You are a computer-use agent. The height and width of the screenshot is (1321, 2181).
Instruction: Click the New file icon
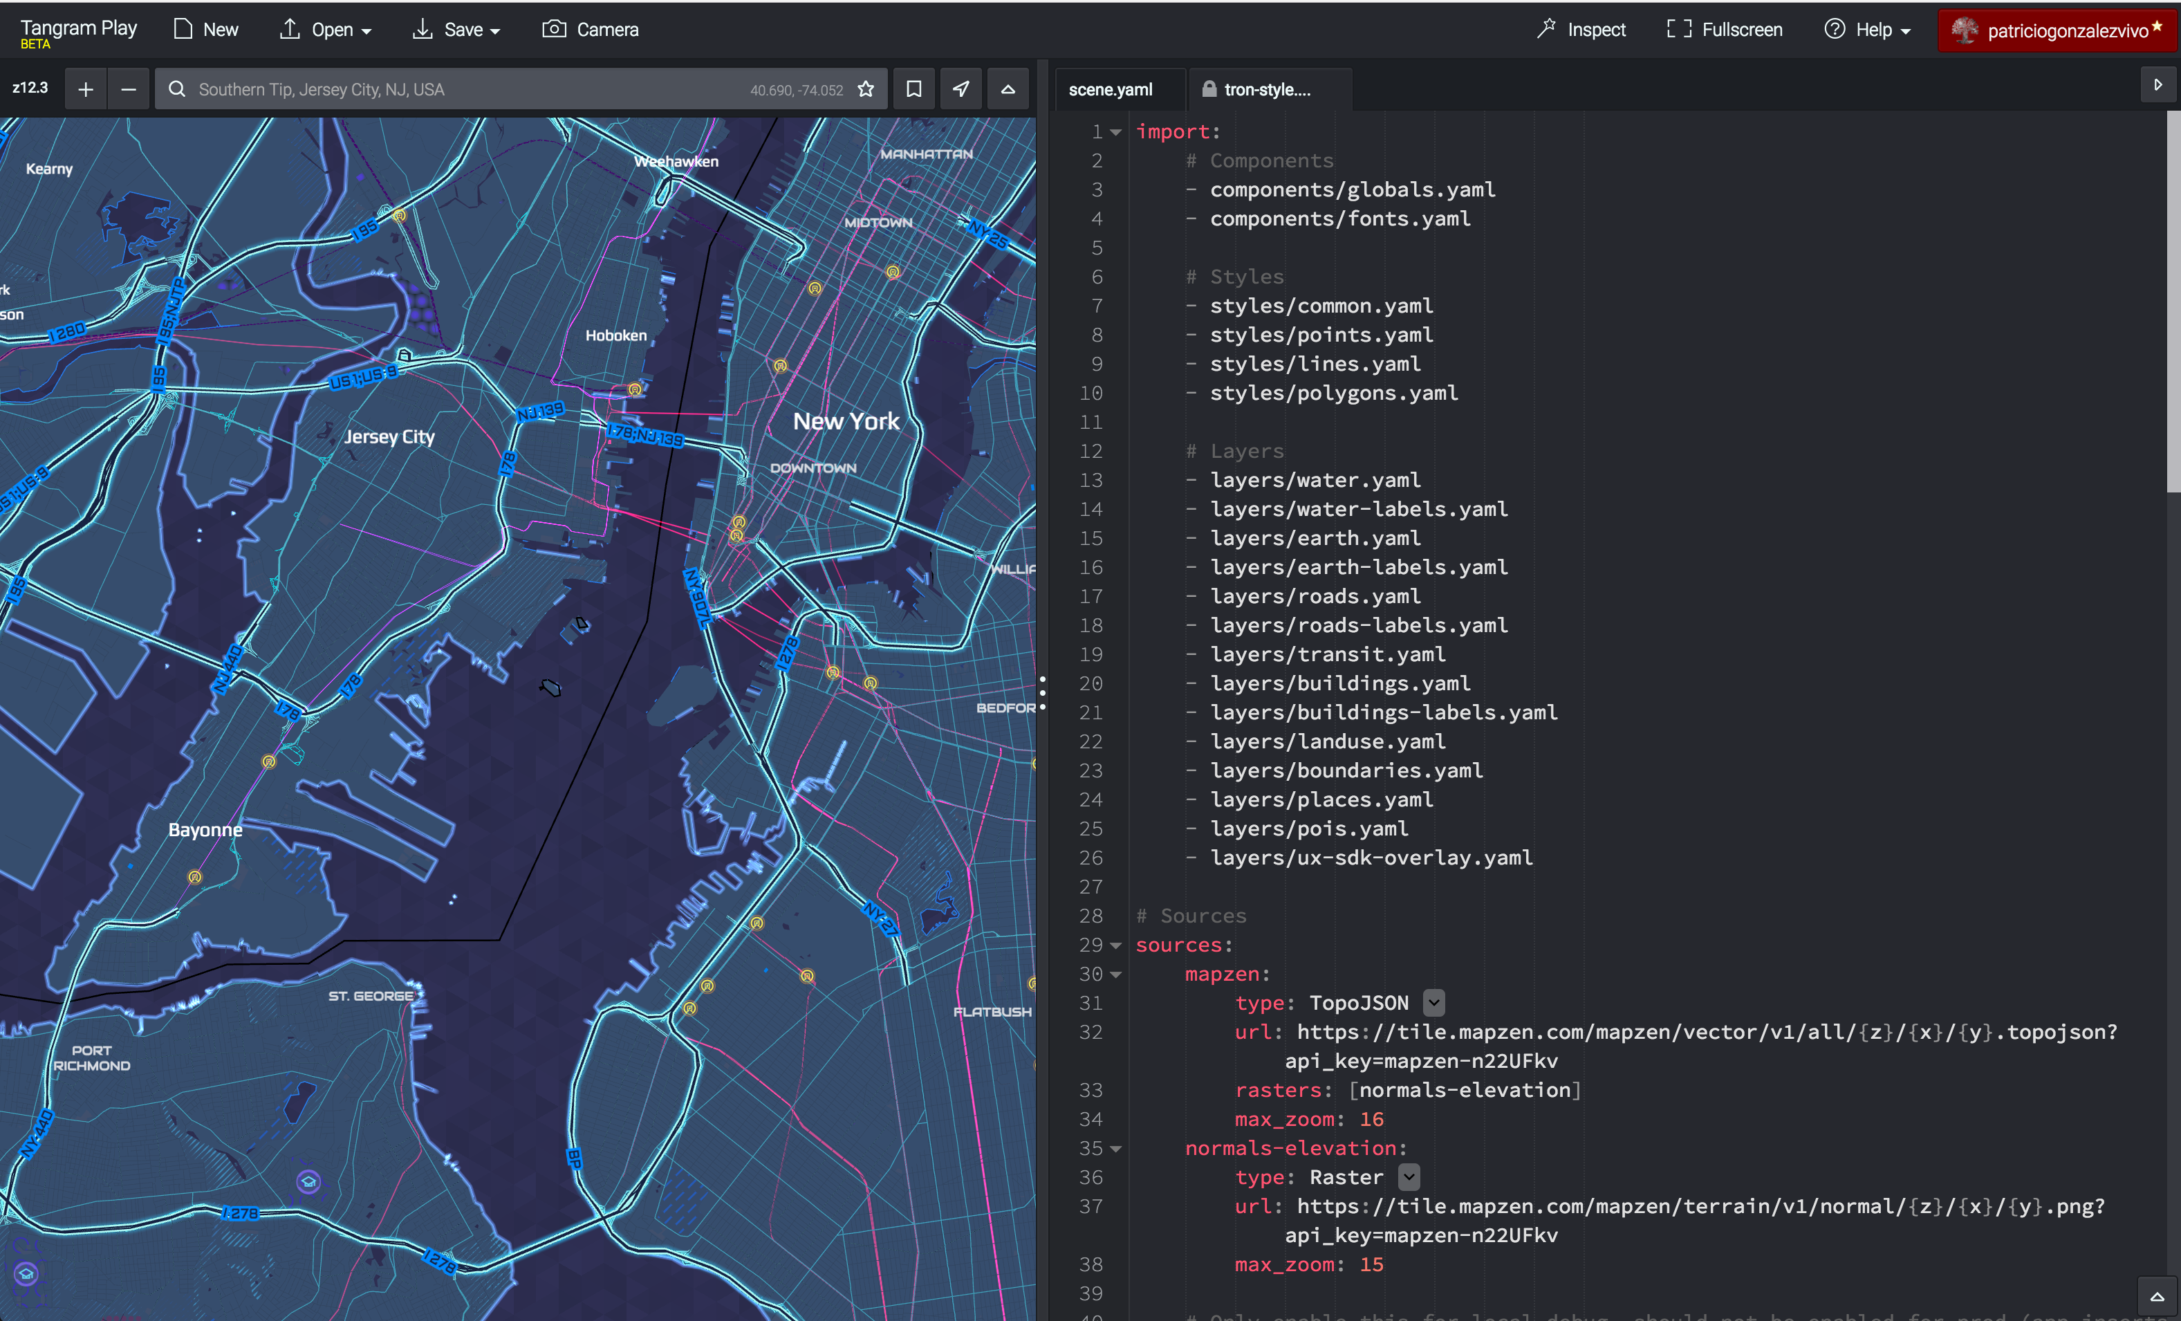tap(183, 29)
